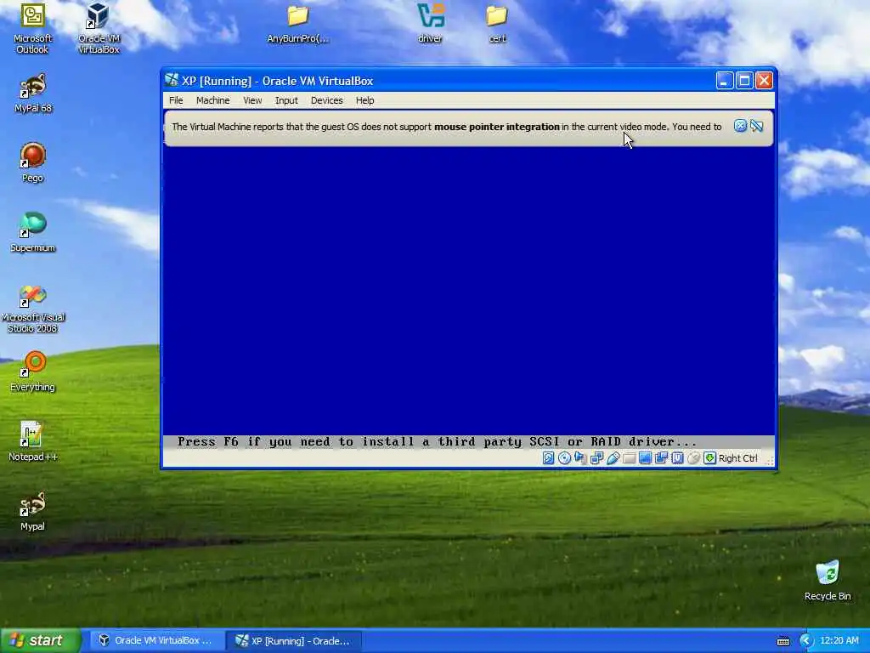Expand hidden system tray icons arrow
The width and height of the screenshot is (870, 653).
[x=805, y=641]
